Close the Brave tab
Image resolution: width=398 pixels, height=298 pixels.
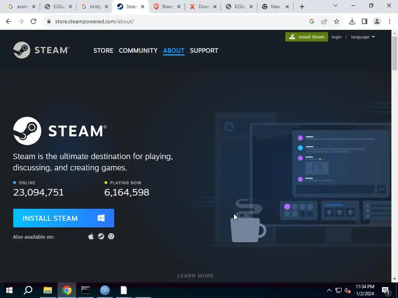pos(179,7)
